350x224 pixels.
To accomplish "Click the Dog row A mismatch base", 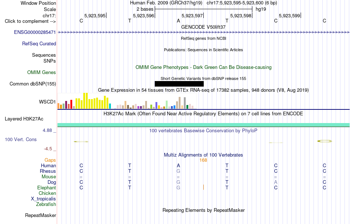I will click(x=276, y=182).
